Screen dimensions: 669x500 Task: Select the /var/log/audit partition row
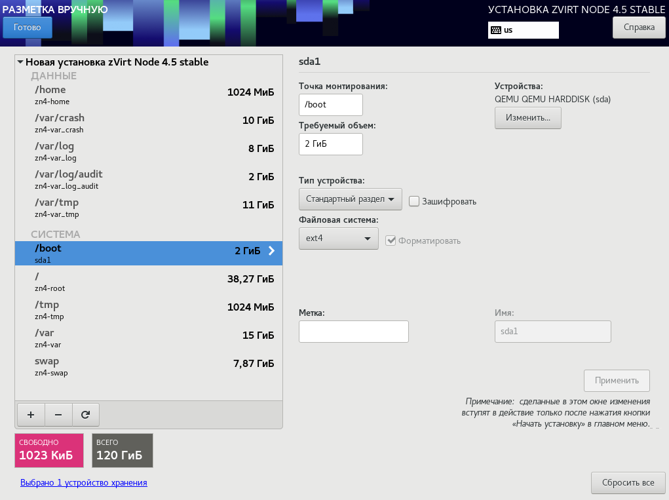149,180
